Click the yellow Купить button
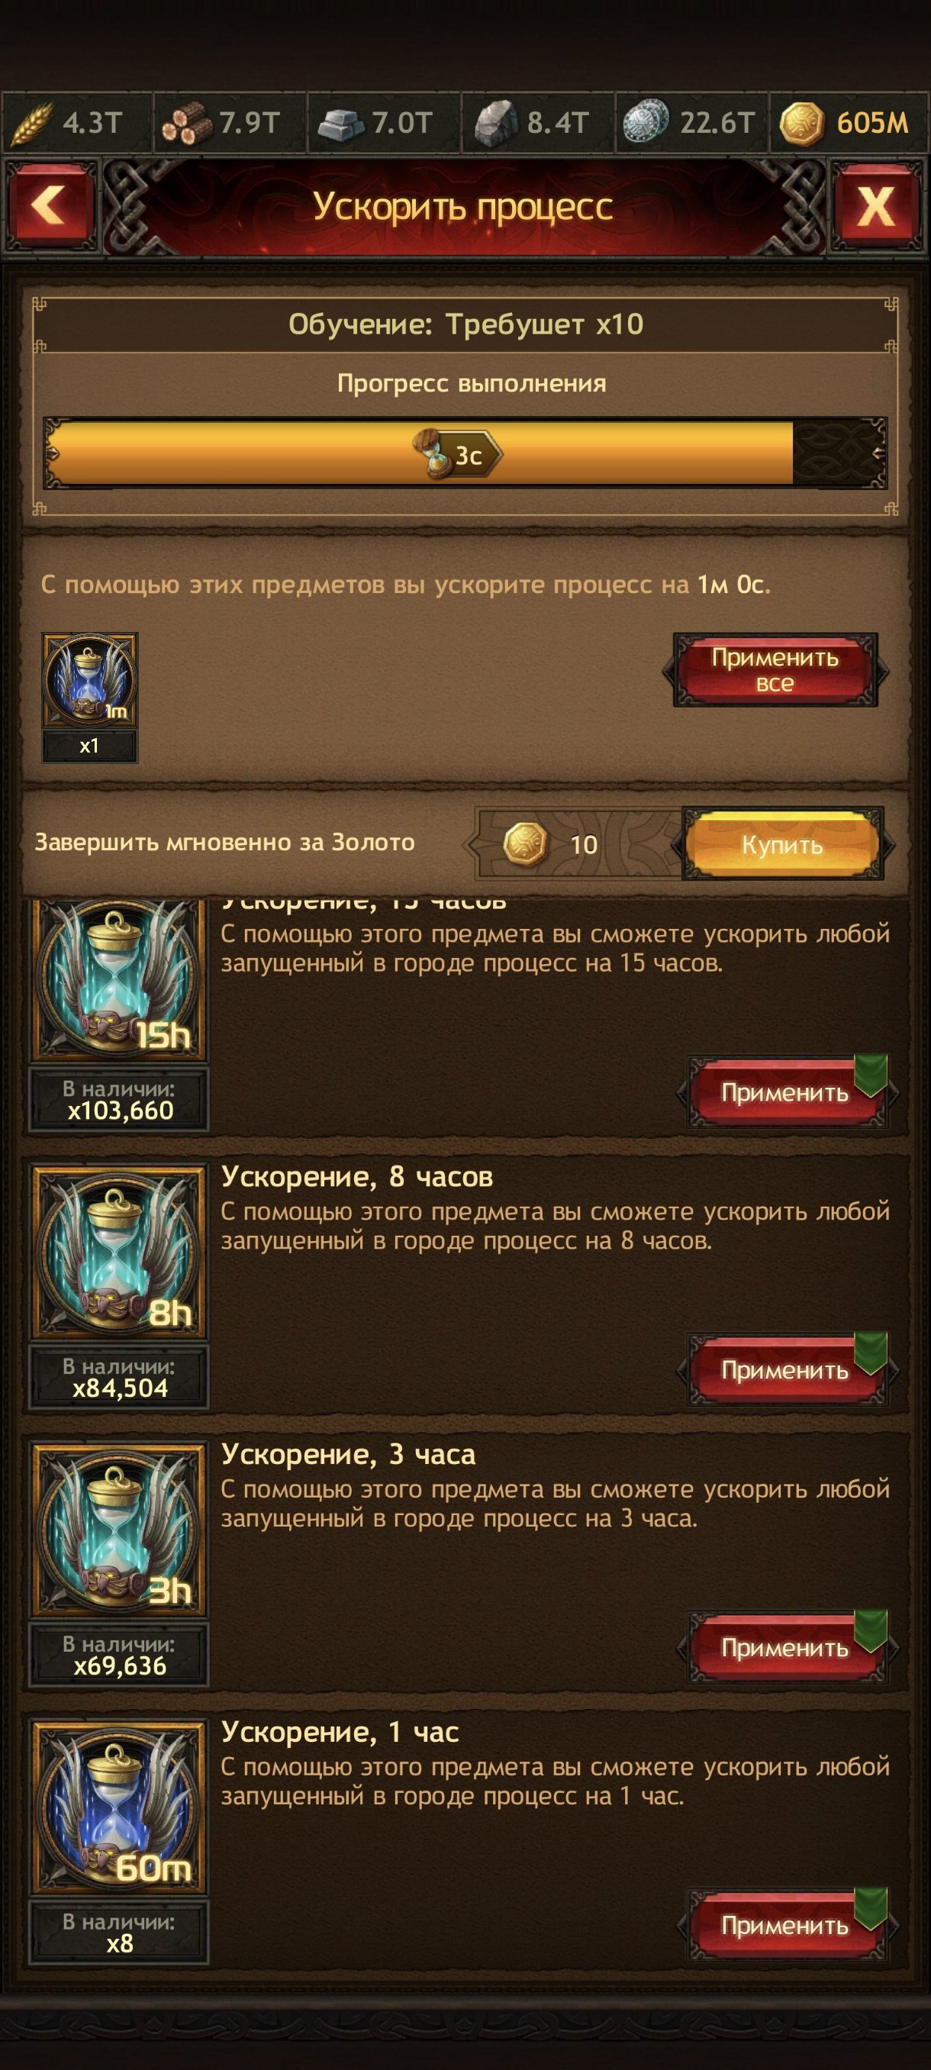931x2070 pixels. pyautogui.click(x=782, y=843)
